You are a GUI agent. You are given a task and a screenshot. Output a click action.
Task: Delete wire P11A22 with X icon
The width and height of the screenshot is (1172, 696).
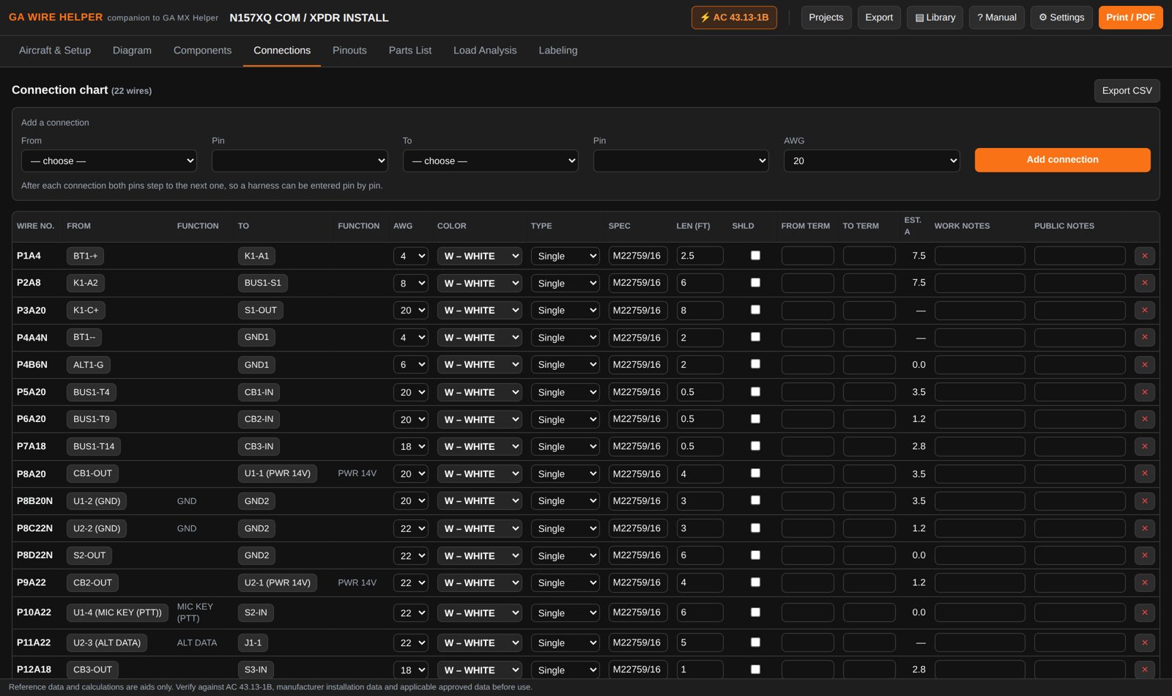[1144, 643]
